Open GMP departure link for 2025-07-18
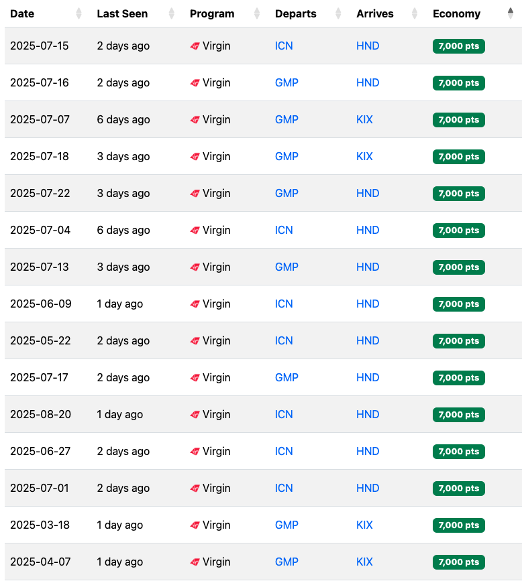The width and height of the screenshot is (522, 581). (286, 156)
